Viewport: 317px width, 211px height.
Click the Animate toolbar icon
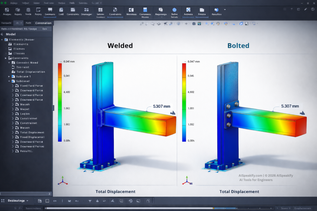(188, 11)
